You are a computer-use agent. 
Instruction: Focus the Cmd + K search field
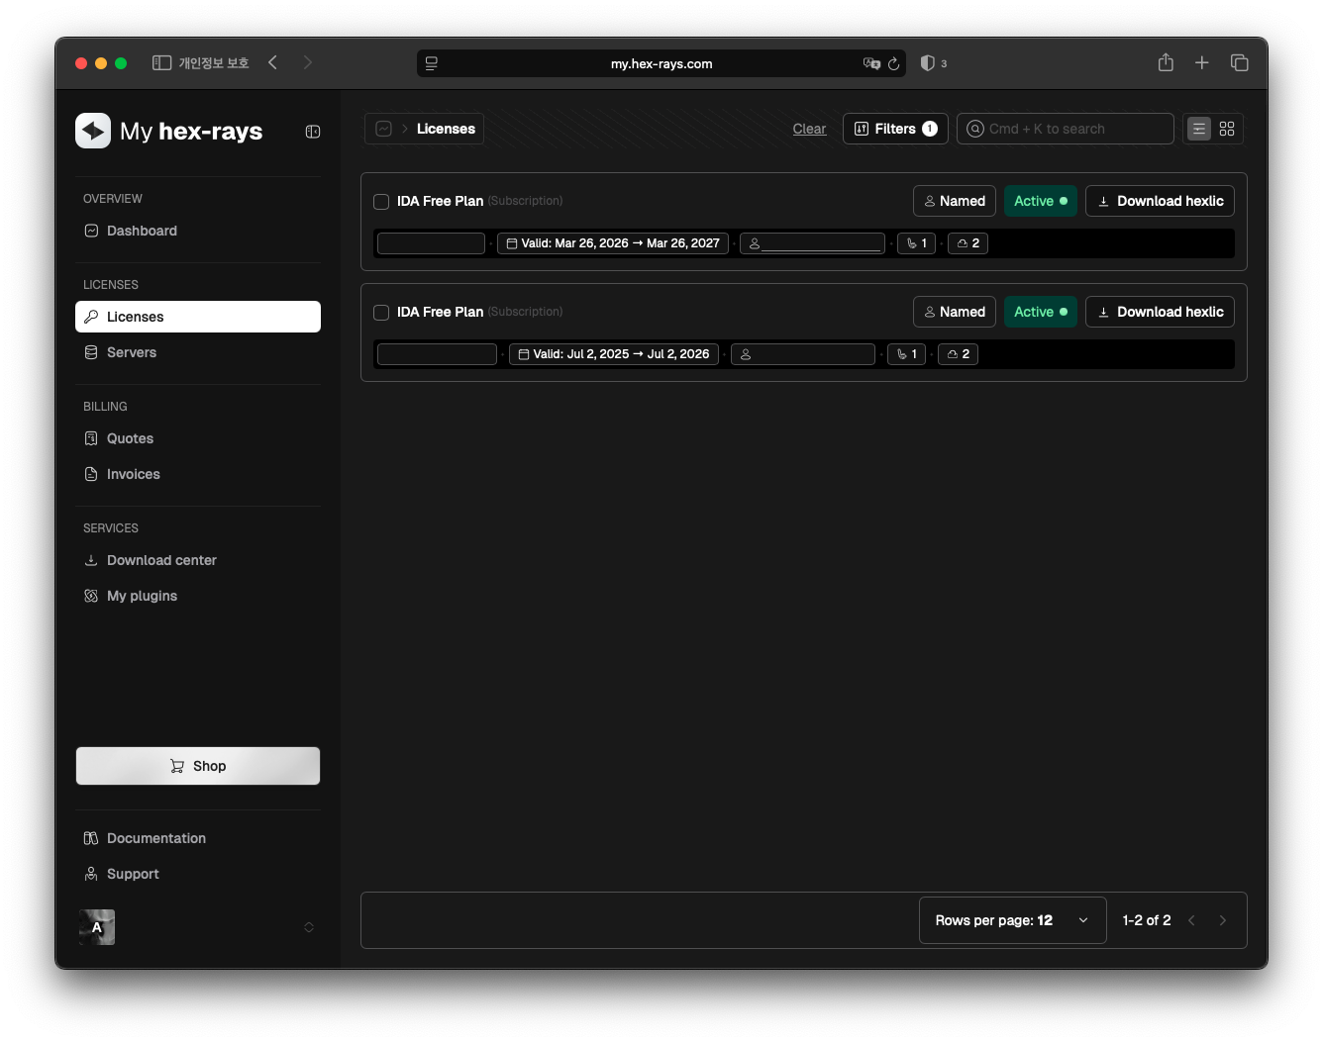(x=1066, y=129)
